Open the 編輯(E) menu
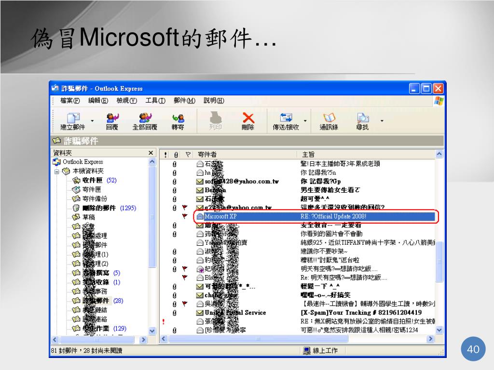The image size is (494, 370). 98,100
